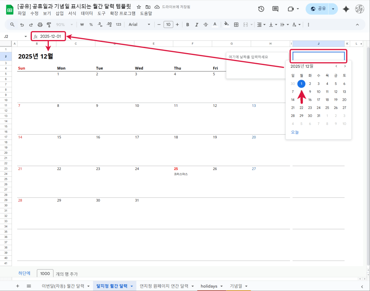Click the 오늘 link in date picker

pos(295,132)
